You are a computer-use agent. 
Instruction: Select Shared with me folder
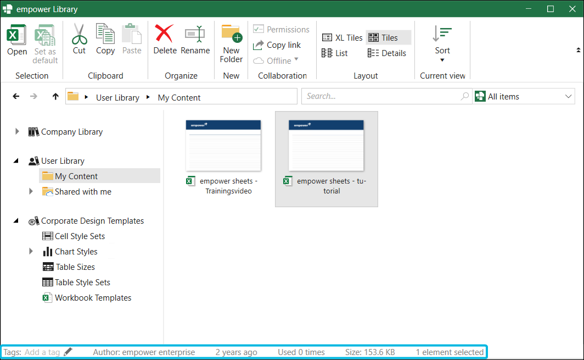pos(77,191)
